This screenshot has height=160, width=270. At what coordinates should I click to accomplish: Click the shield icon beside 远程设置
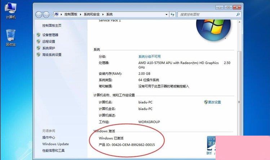point(39,42)
